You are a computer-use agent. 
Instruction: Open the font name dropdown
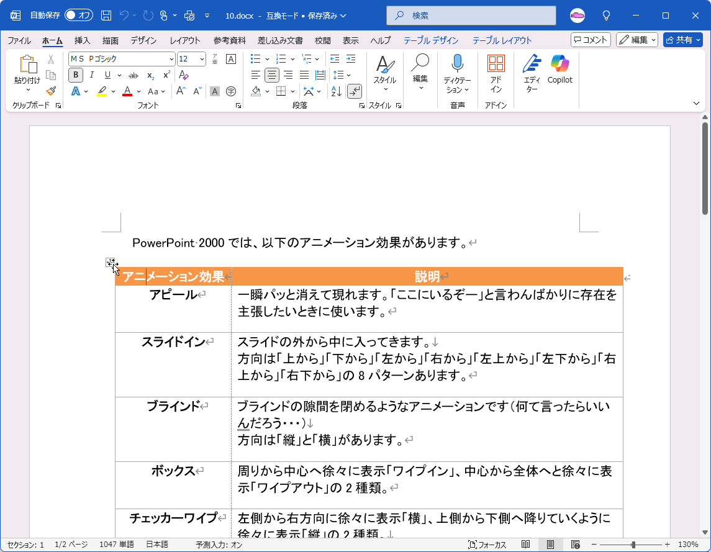[171, 59]
